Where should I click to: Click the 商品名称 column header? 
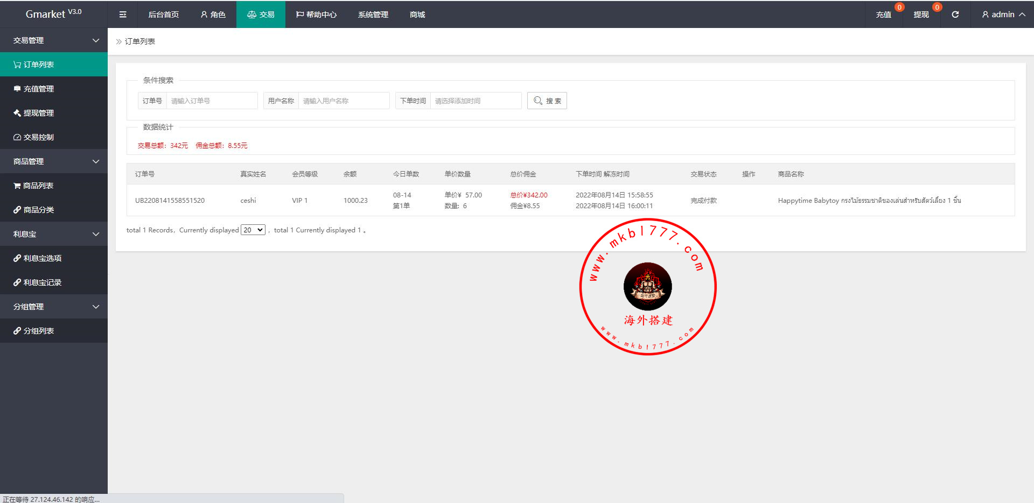(x=791, y=174)
